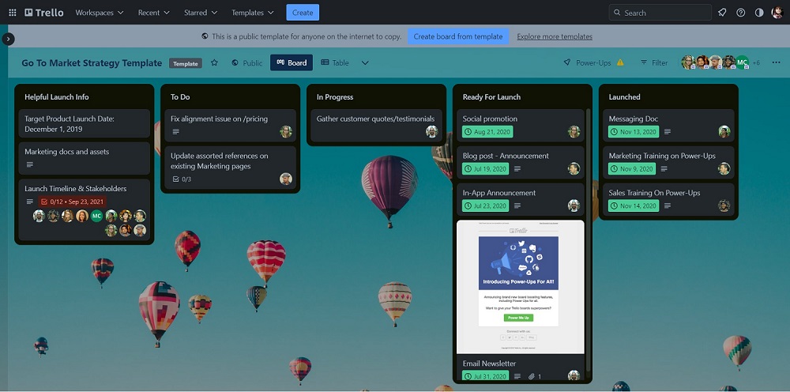This screenshot has width=790, height=392.
Task: Open the app switcher grid icon
Action: [x=12, y=13]
